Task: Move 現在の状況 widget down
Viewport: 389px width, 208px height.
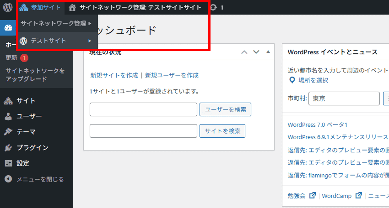Action: click(256, 52)
